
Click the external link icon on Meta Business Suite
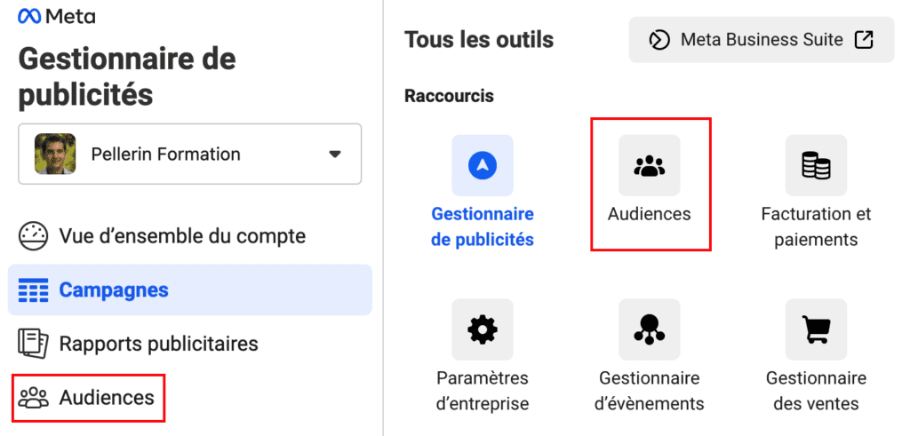[863, 40]
